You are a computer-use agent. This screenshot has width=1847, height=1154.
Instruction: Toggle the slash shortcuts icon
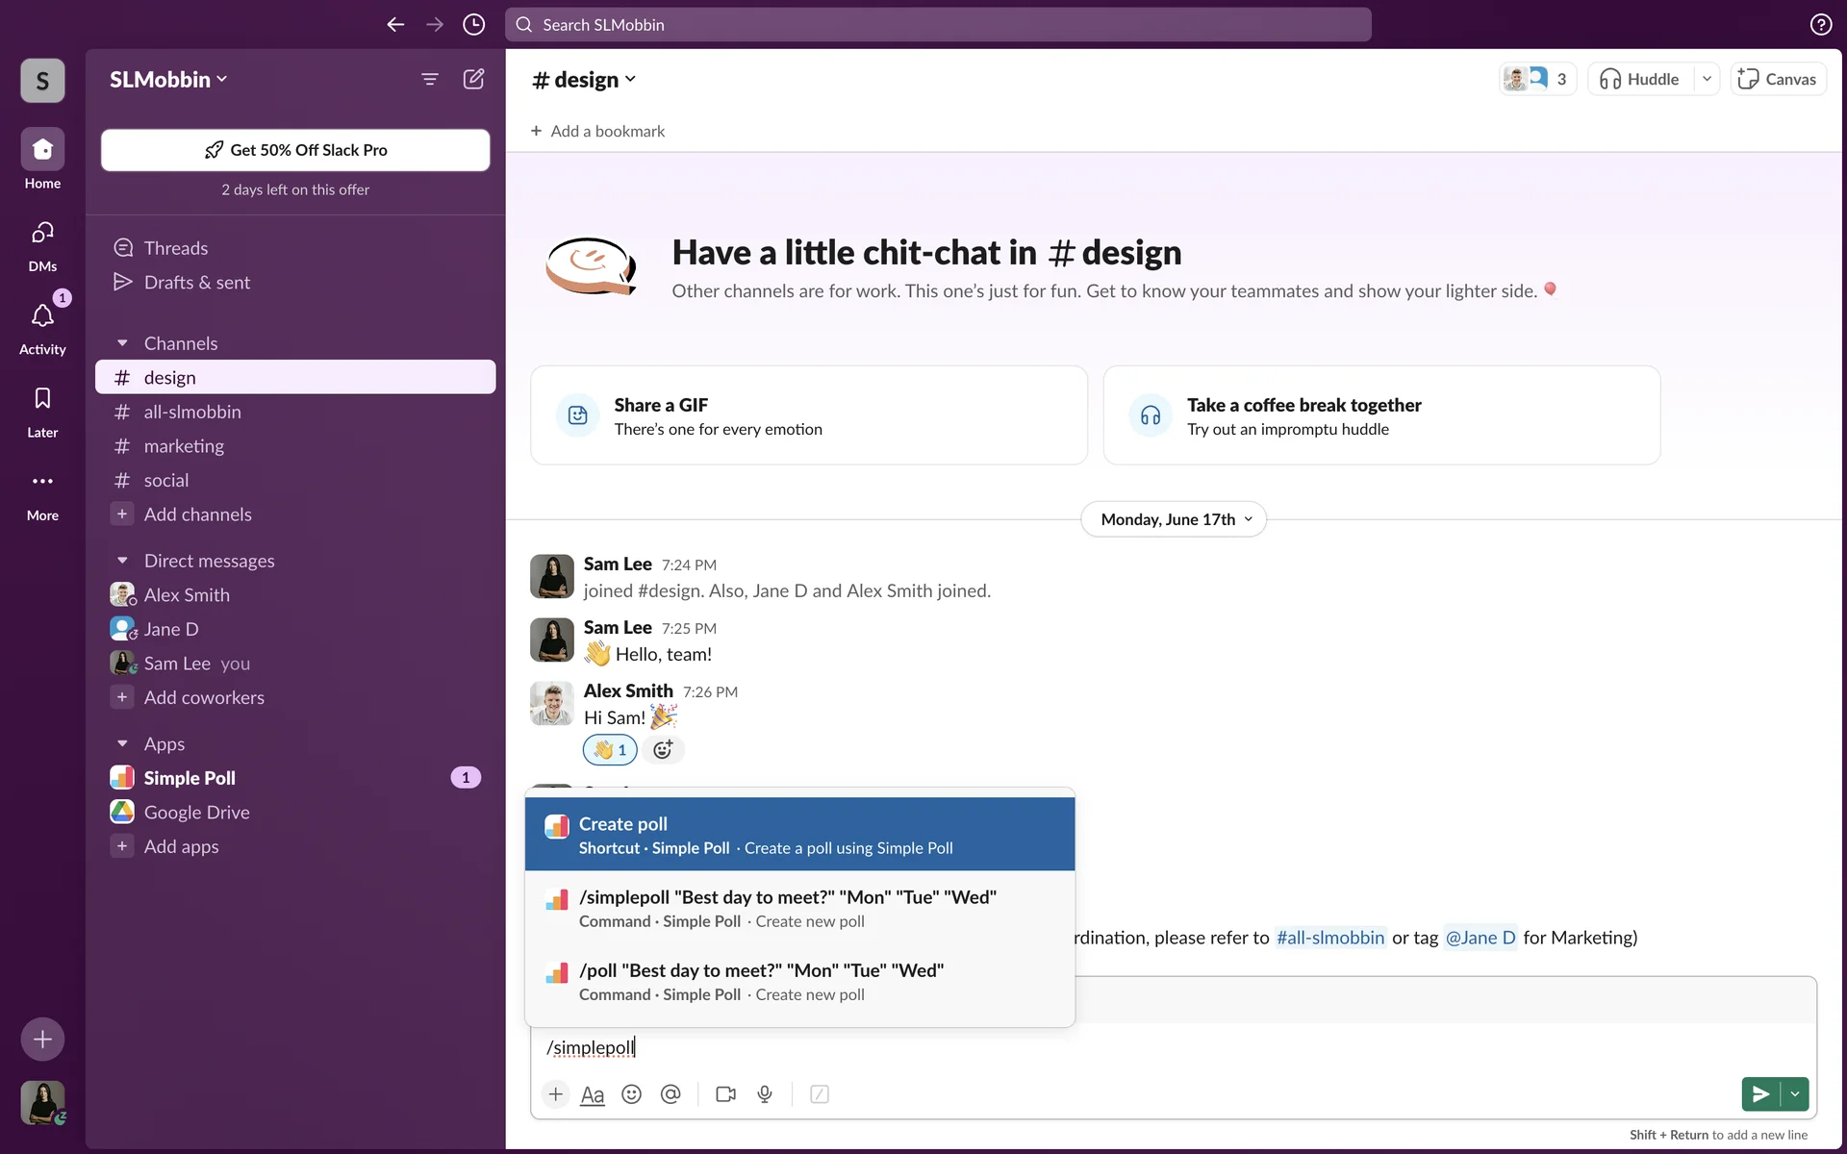point(820,1094)
